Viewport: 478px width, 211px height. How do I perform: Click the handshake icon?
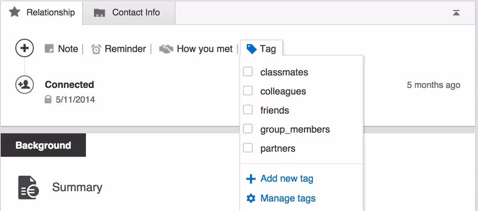[x=166, y=49]
